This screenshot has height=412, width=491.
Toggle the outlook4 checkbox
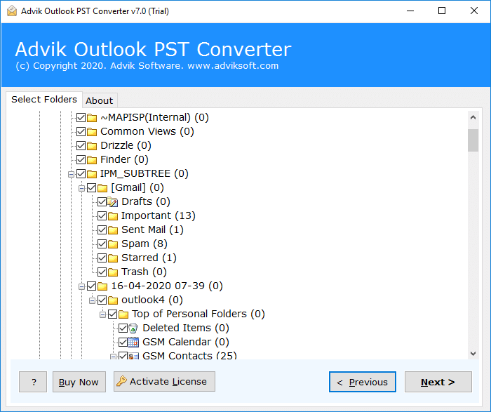click(102, 300)
